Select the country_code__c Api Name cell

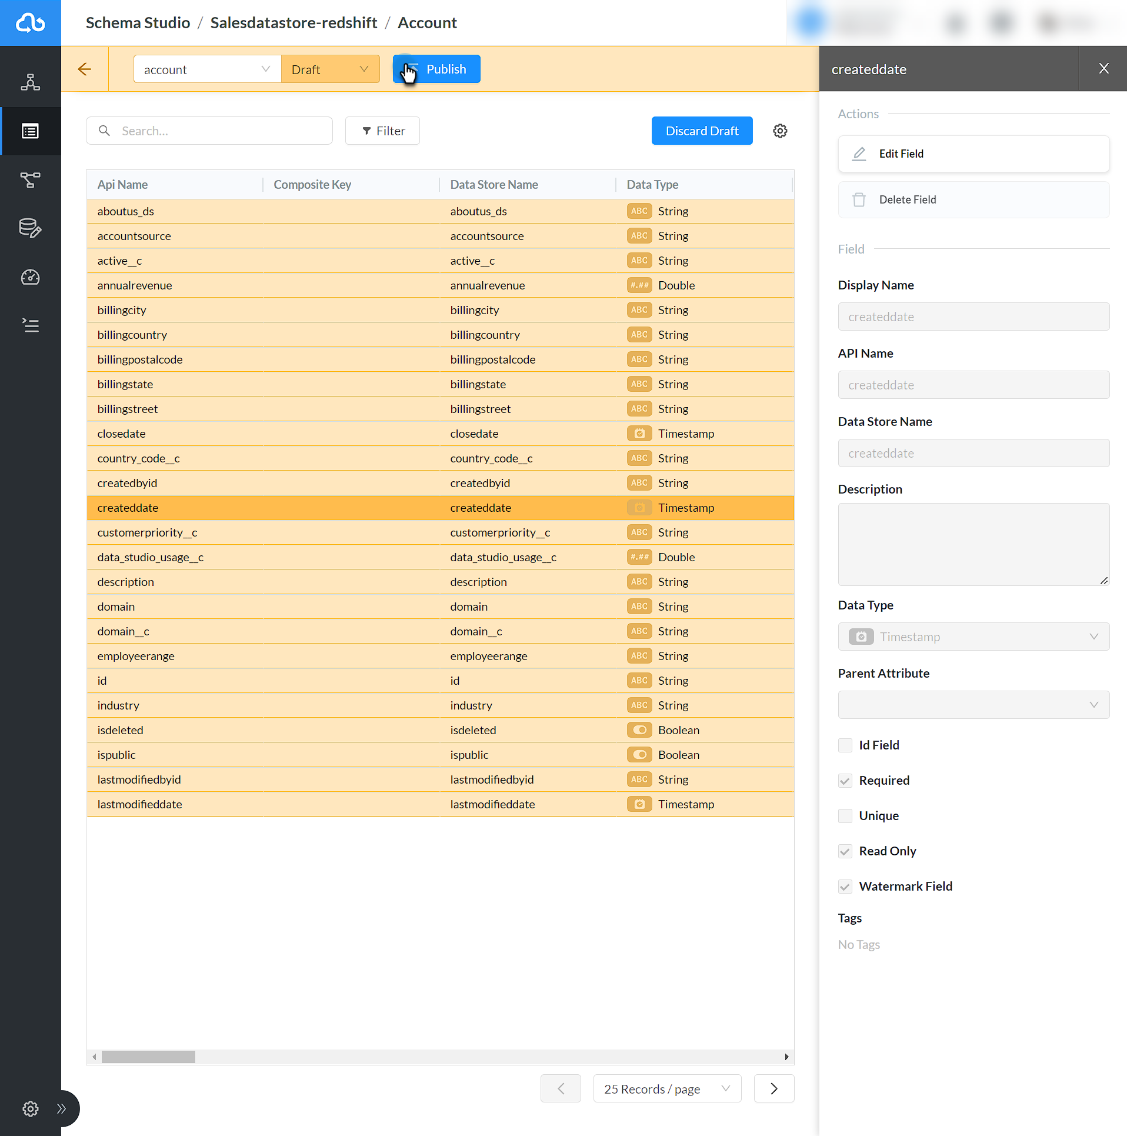pos(175,458)
